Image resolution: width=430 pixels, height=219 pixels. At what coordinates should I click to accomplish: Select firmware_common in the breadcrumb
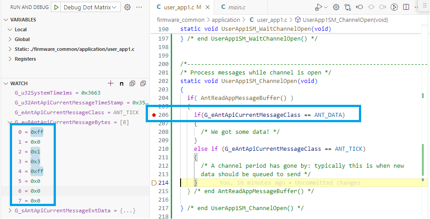click(181, 20)
